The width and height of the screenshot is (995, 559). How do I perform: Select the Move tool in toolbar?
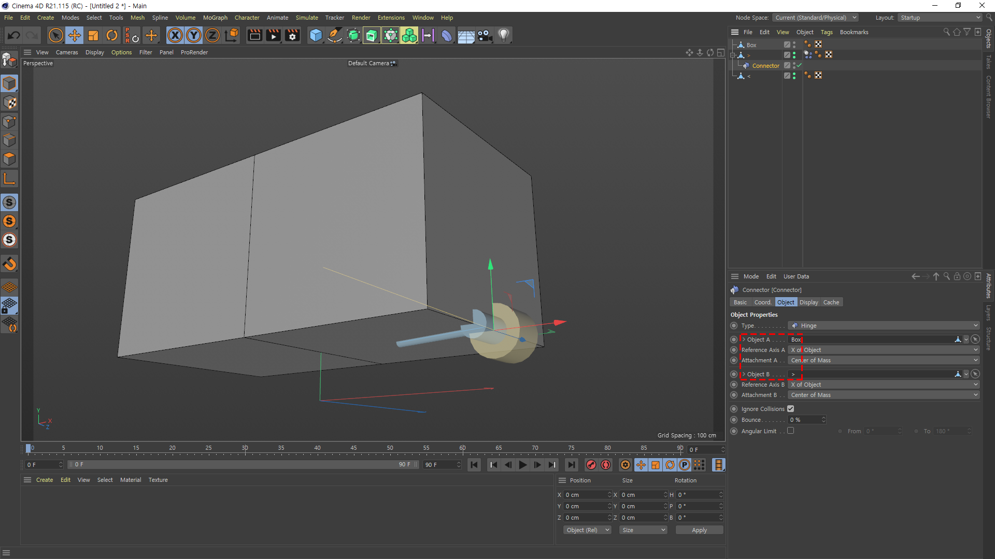[x=75, y=35]
